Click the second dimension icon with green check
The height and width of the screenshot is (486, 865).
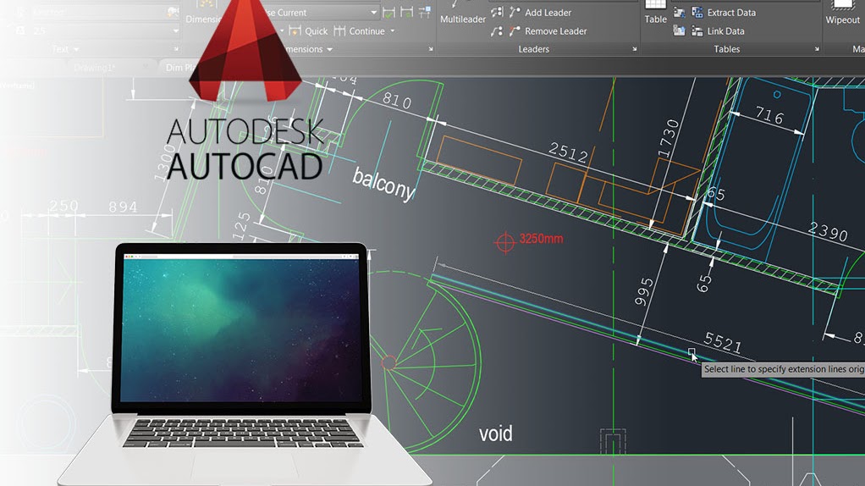coord(407,12)
